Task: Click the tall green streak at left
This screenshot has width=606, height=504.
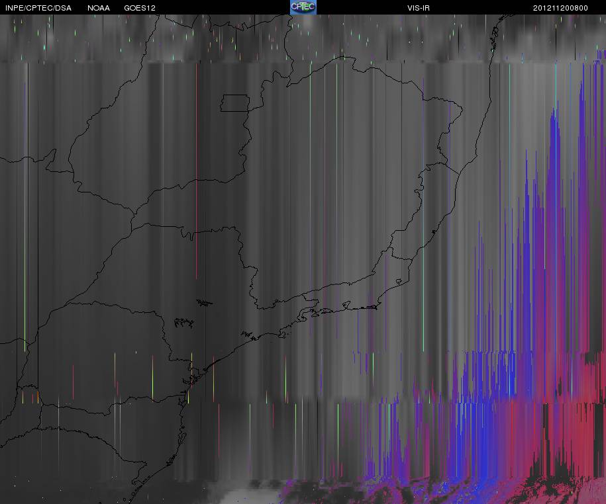Action: coord(25,216)
